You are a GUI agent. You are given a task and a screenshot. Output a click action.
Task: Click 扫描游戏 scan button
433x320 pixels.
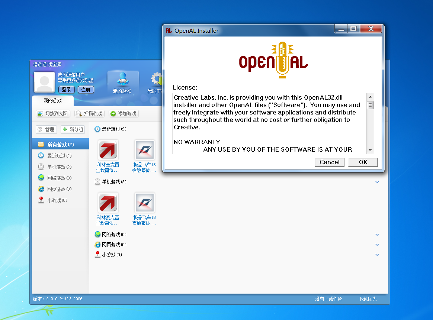tap(89, 113)
